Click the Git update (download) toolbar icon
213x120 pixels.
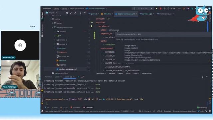click(x=184, y=9)
